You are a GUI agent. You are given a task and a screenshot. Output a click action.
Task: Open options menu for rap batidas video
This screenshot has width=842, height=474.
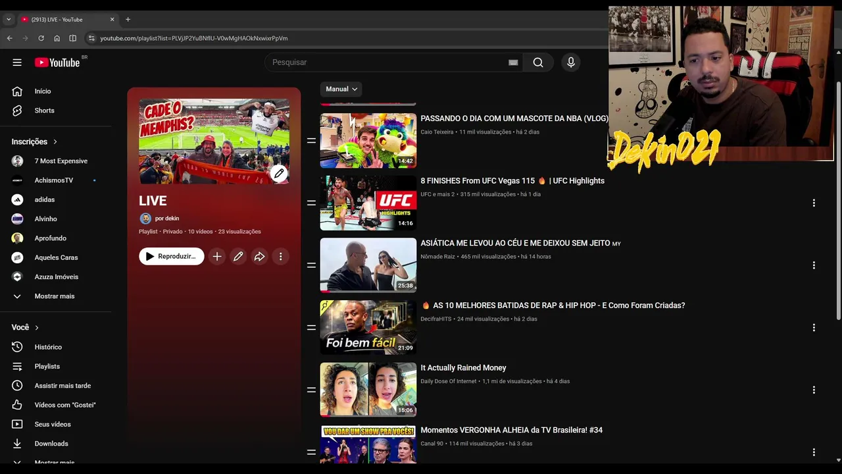click(814, 328)
